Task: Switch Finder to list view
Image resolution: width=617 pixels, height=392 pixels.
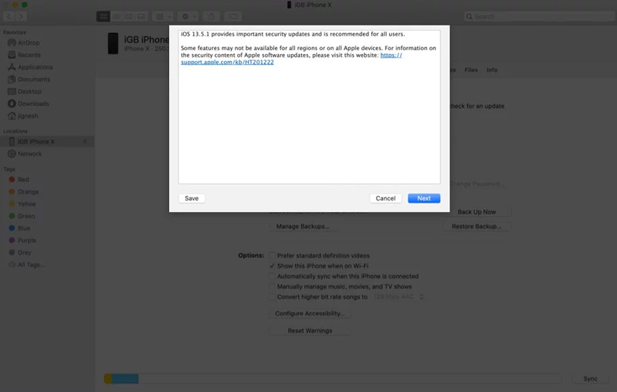Action: pyautogui.click(x=116, y=16)
